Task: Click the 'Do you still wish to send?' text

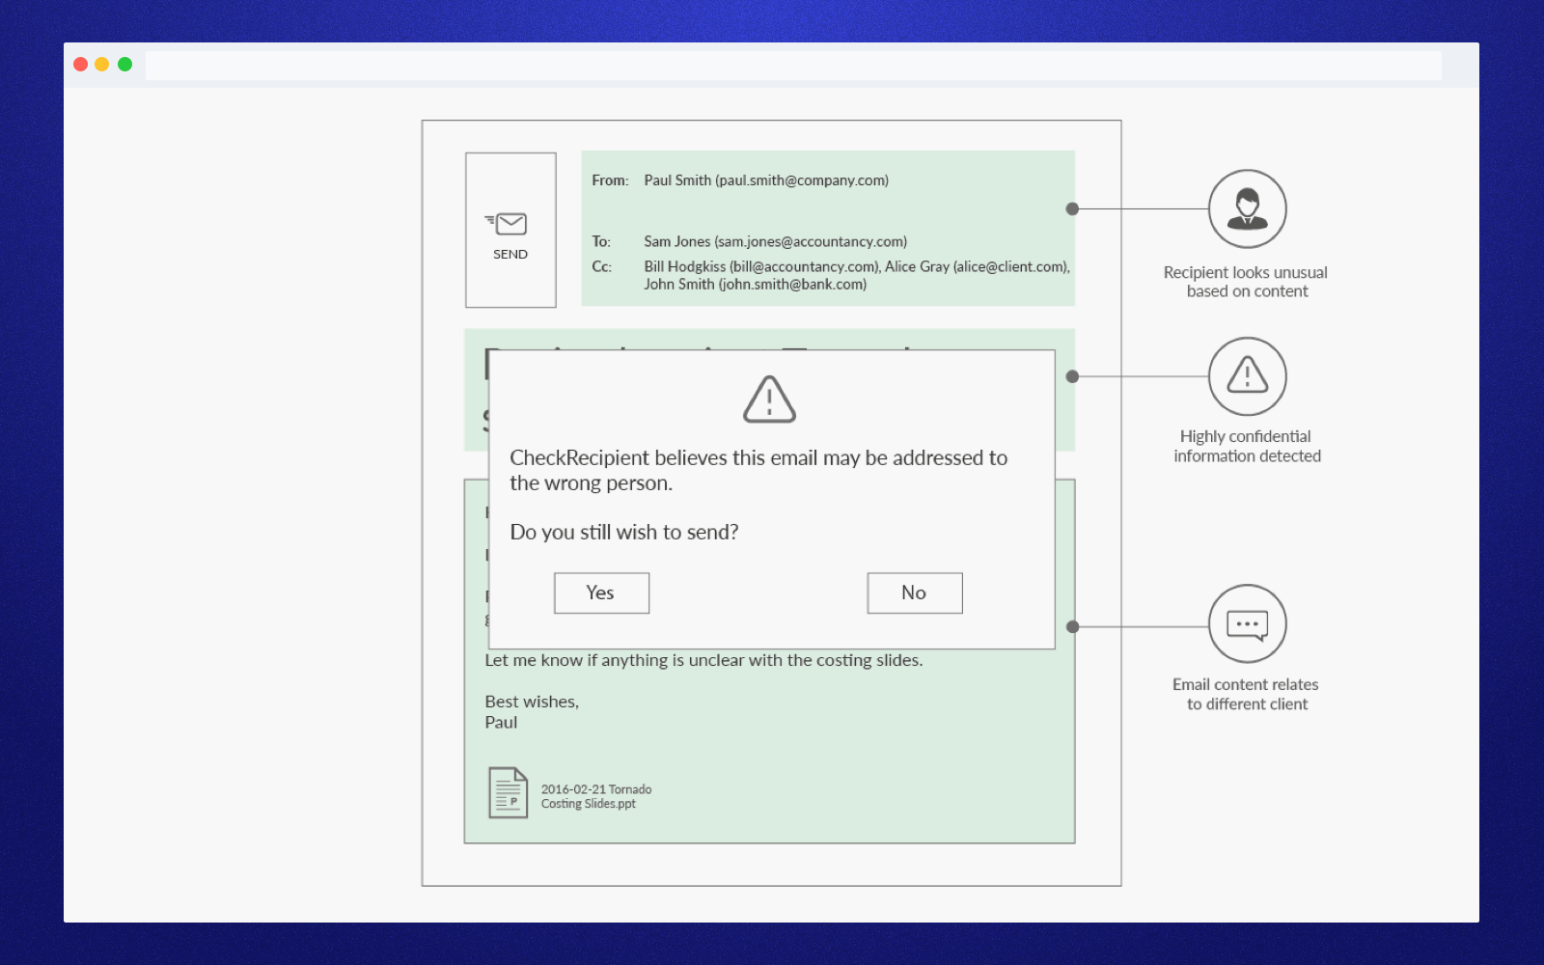Action: pyautogui.click(x=624, y=532)
